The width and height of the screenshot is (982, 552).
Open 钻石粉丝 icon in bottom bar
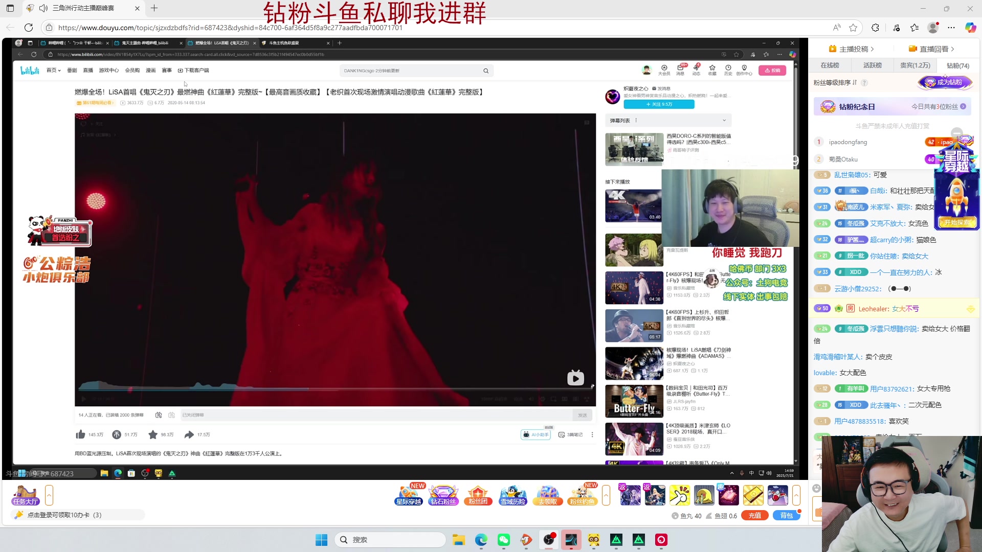[443, 495]
